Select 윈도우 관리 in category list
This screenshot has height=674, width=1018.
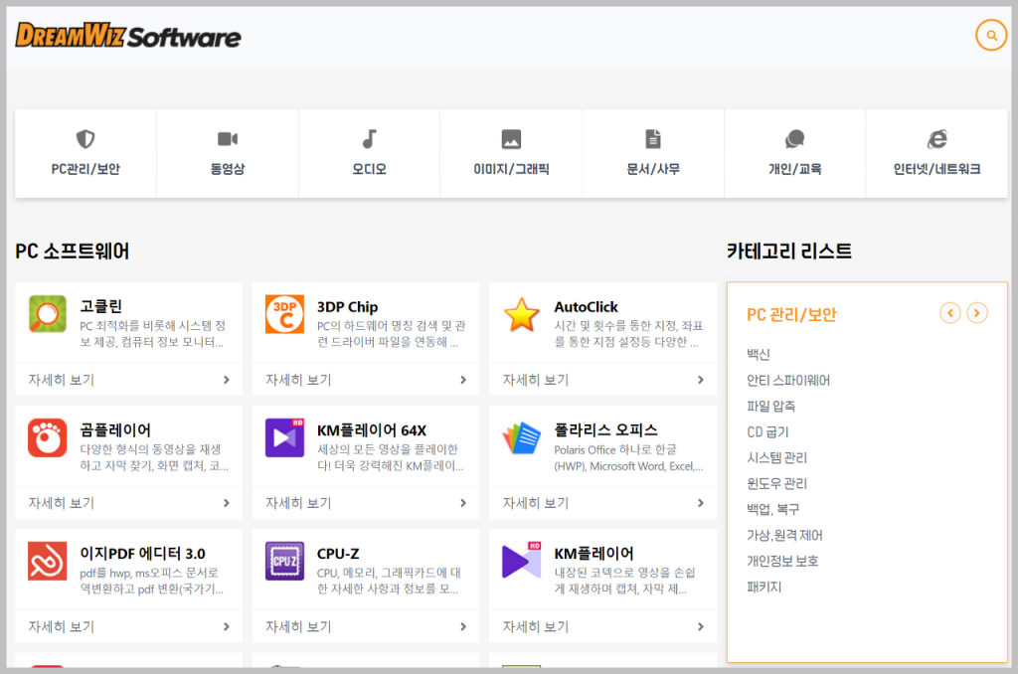(776, 484)
